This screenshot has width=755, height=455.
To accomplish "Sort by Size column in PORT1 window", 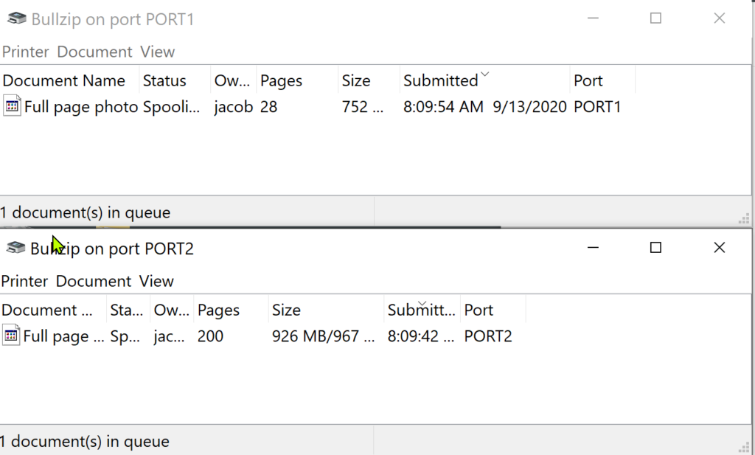I will tap(369, 80).
